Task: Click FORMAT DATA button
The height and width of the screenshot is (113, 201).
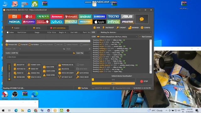Action: 34,65
